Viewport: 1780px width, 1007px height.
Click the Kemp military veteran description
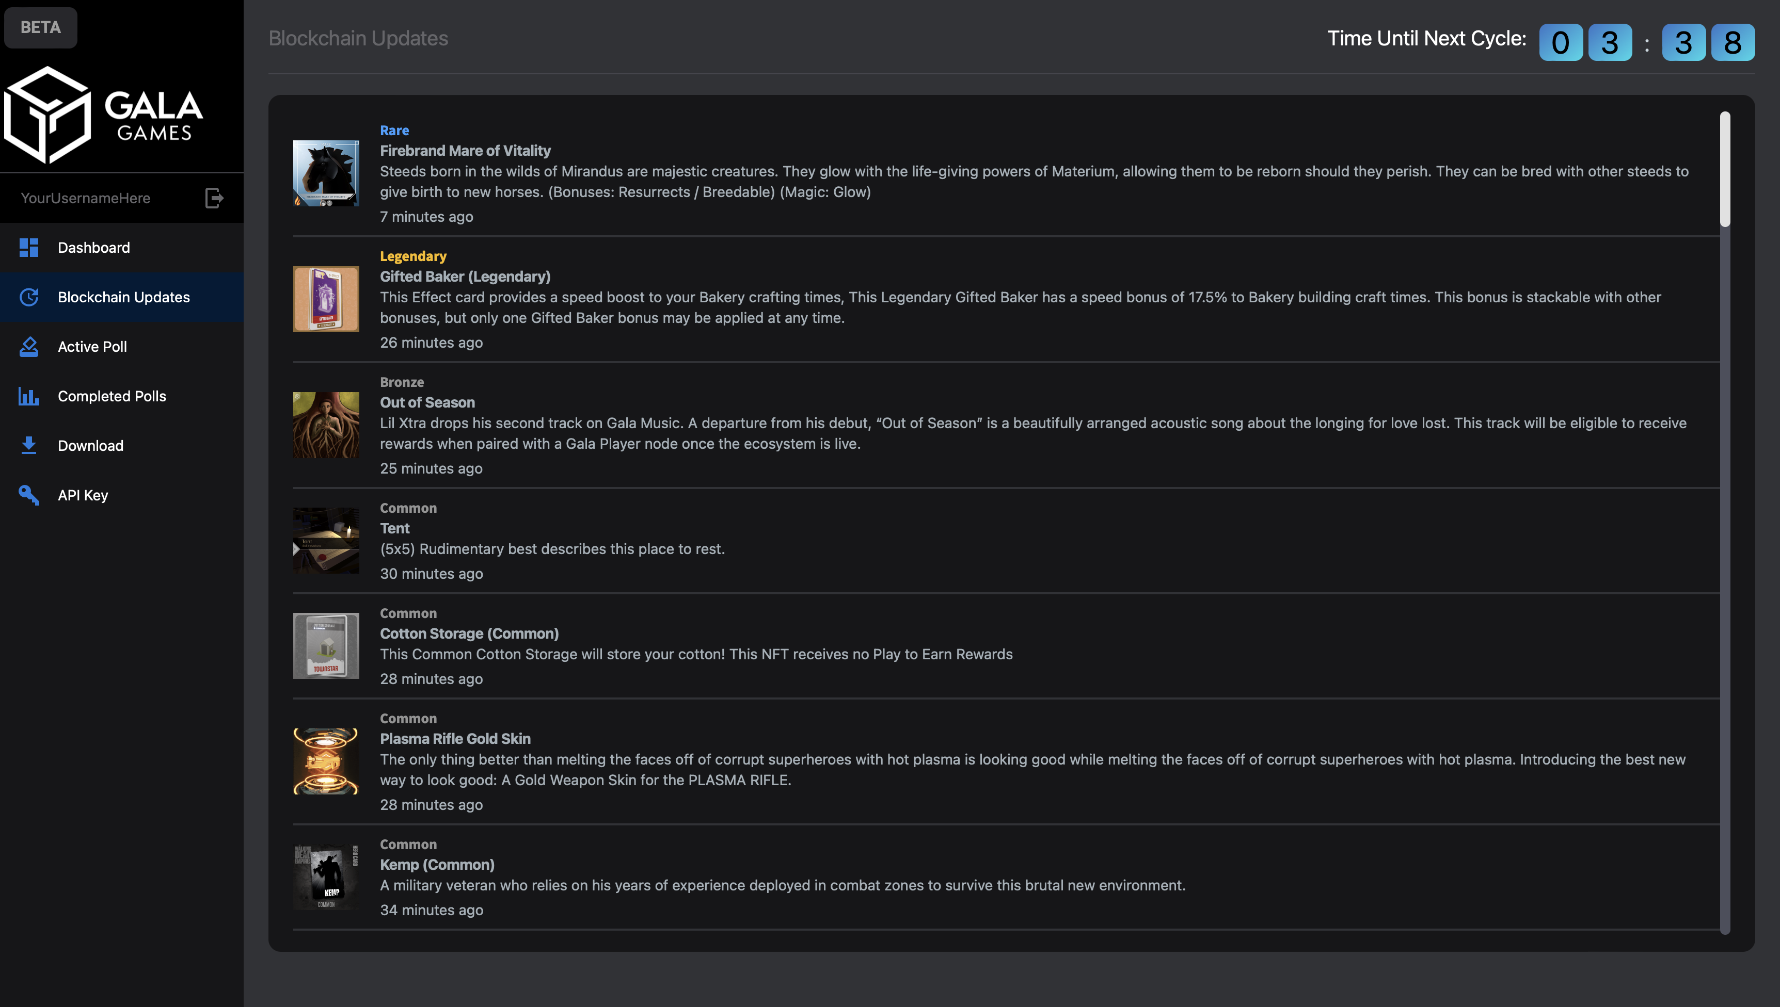783,885
